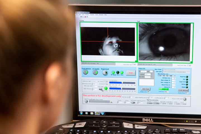Click the Reporting status LED
Screen dimensions: 201x134
point(187,77)
